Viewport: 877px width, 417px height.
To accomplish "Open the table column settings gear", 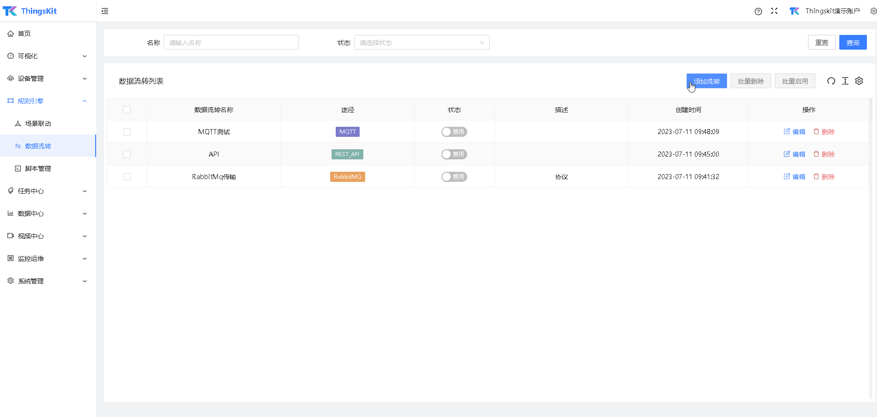I will [x=859, y=81].
